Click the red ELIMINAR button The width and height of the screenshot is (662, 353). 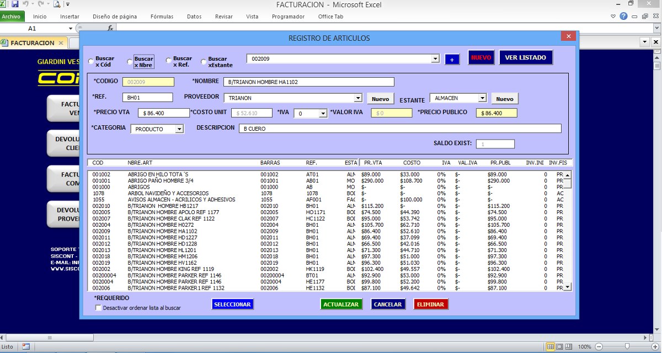point(431,304)
